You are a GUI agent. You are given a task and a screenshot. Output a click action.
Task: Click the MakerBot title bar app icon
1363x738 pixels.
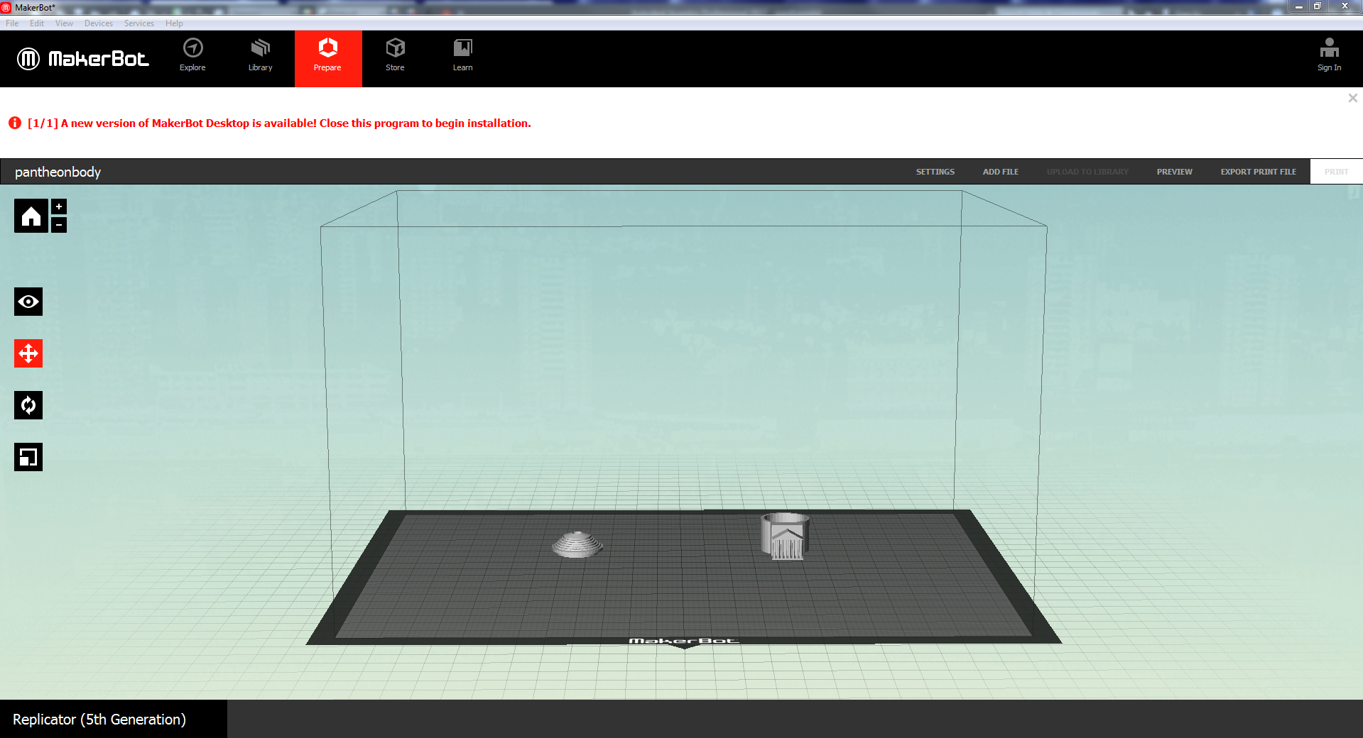coord(6,8)
